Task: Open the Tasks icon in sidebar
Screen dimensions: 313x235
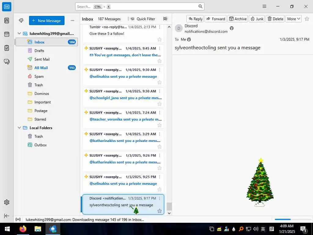Action: [x=7, y=48]
